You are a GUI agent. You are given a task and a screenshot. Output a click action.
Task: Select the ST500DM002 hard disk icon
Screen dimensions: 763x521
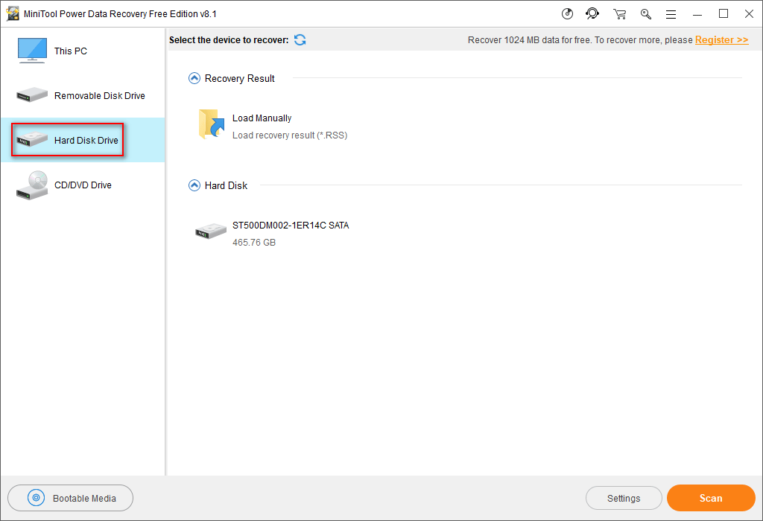pos(211,231)
